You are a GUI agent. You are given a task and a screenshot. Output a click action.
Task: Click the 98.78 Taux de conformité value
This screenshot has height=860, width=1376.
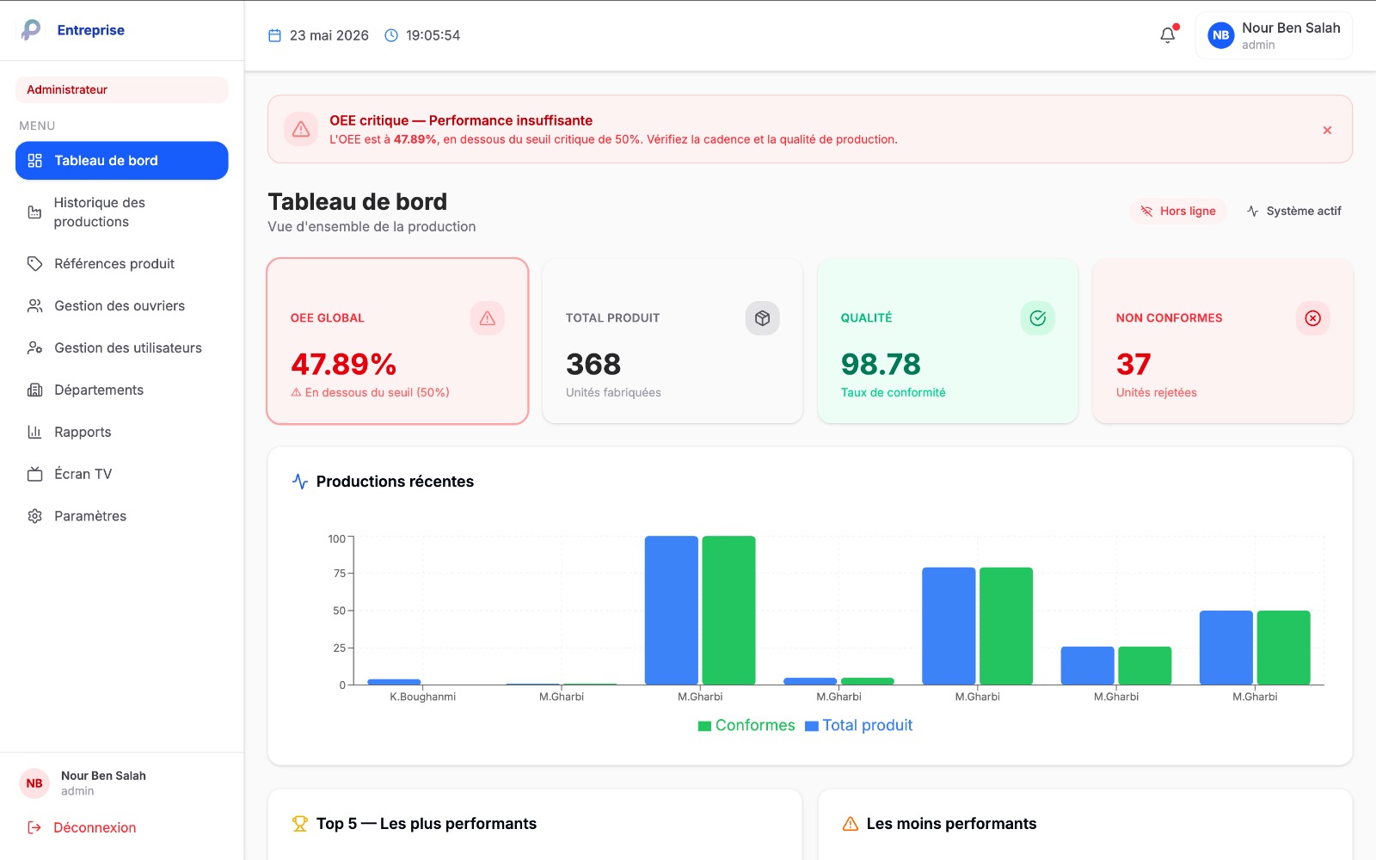point(881,365)
